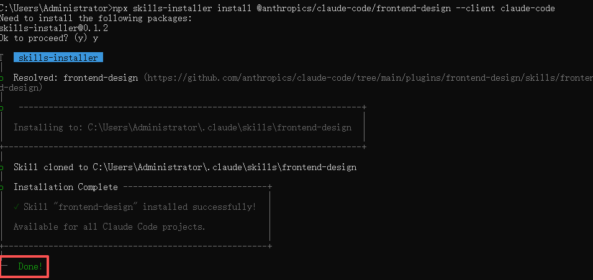The image size is (593, 280).
Task: Click the blue skills-installer badge
Action: (58, 58)
